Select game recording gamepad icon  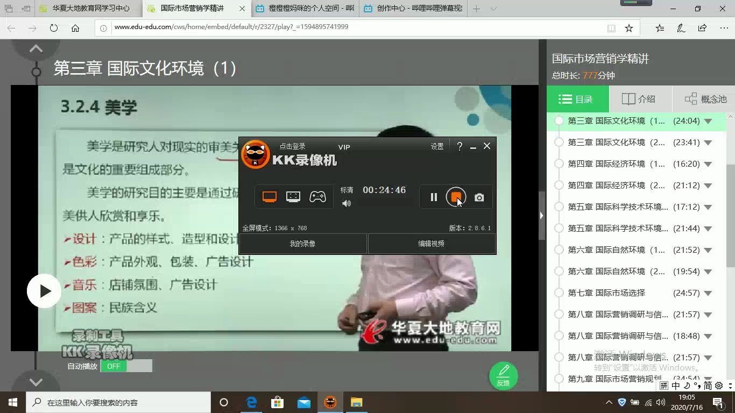[x=317, y=197]
